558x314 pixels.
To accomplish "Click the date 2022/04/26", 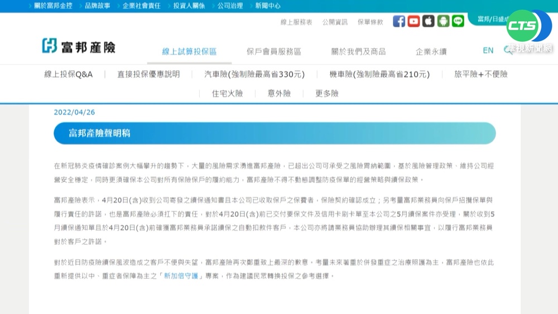I will point(74,112).
